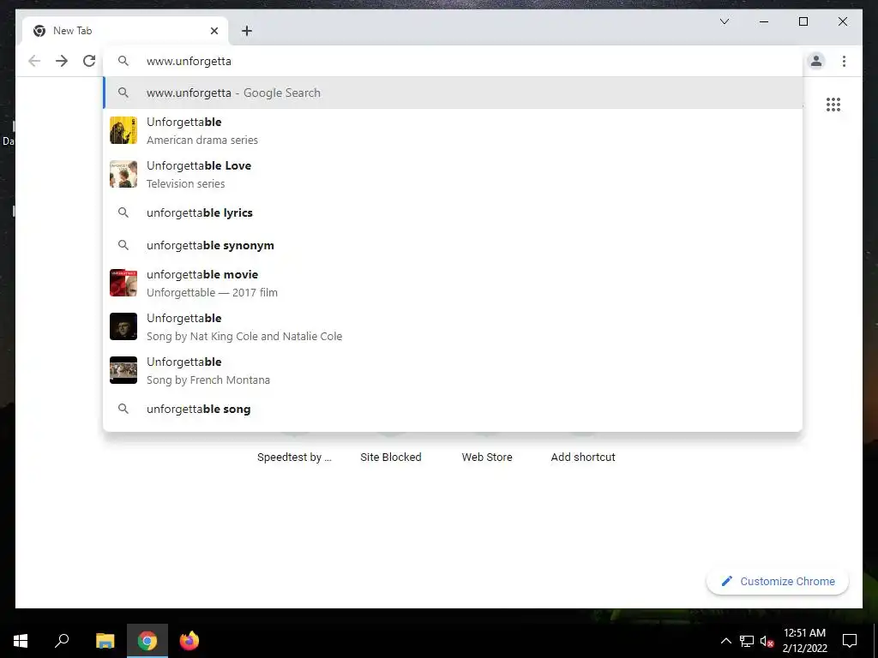The height and width of the screenshot is (658, 878).
Task: Choose Unforgettable Love television series suggestion
Action: (x=453, y=174)
